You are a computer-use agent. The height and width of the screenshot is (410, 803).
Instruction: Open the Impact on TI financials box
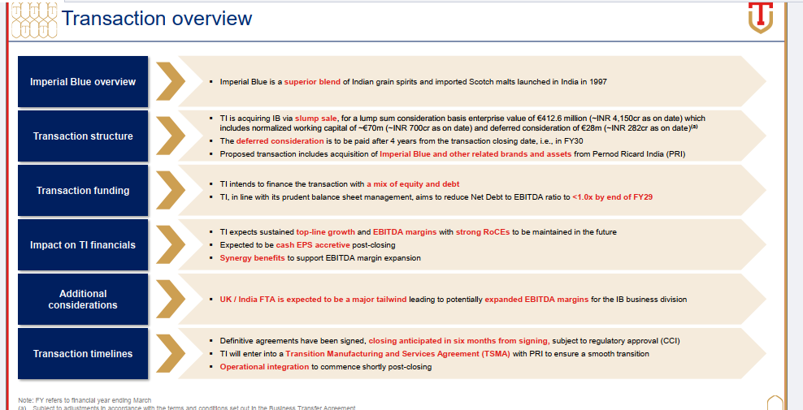click(83, 245)
